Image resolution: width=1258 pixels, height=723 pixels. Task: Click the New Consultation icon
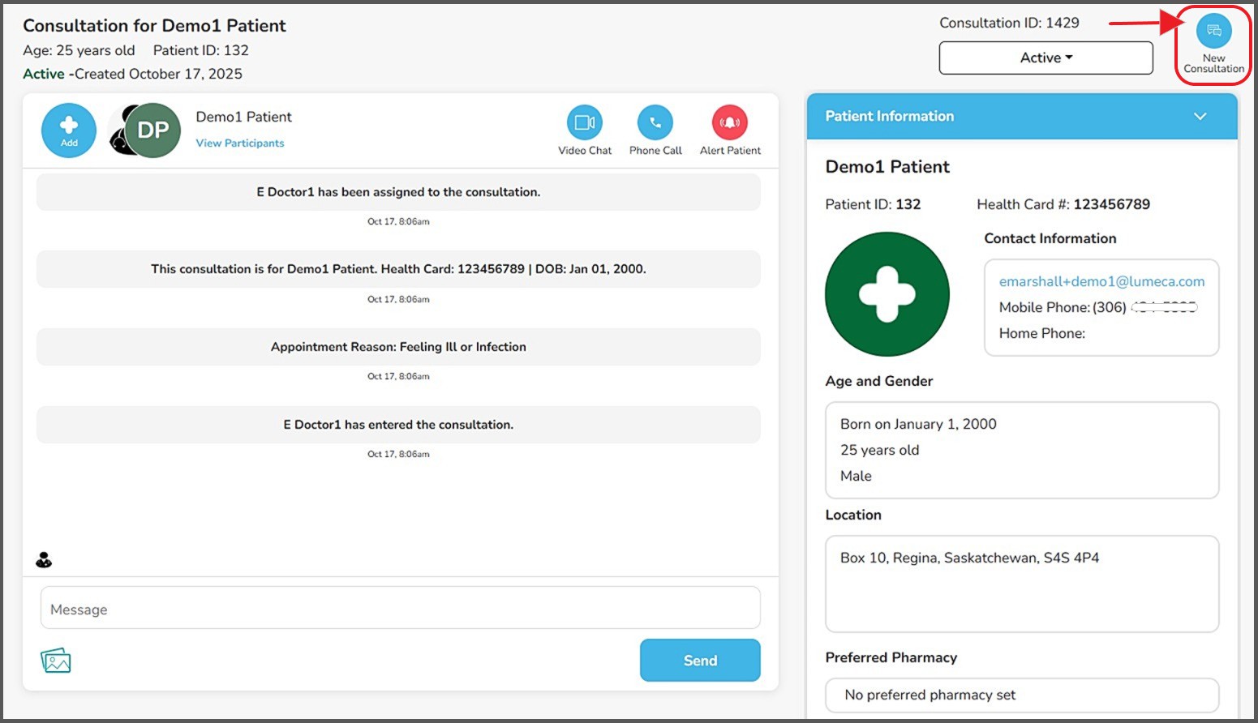(1213, 32)
